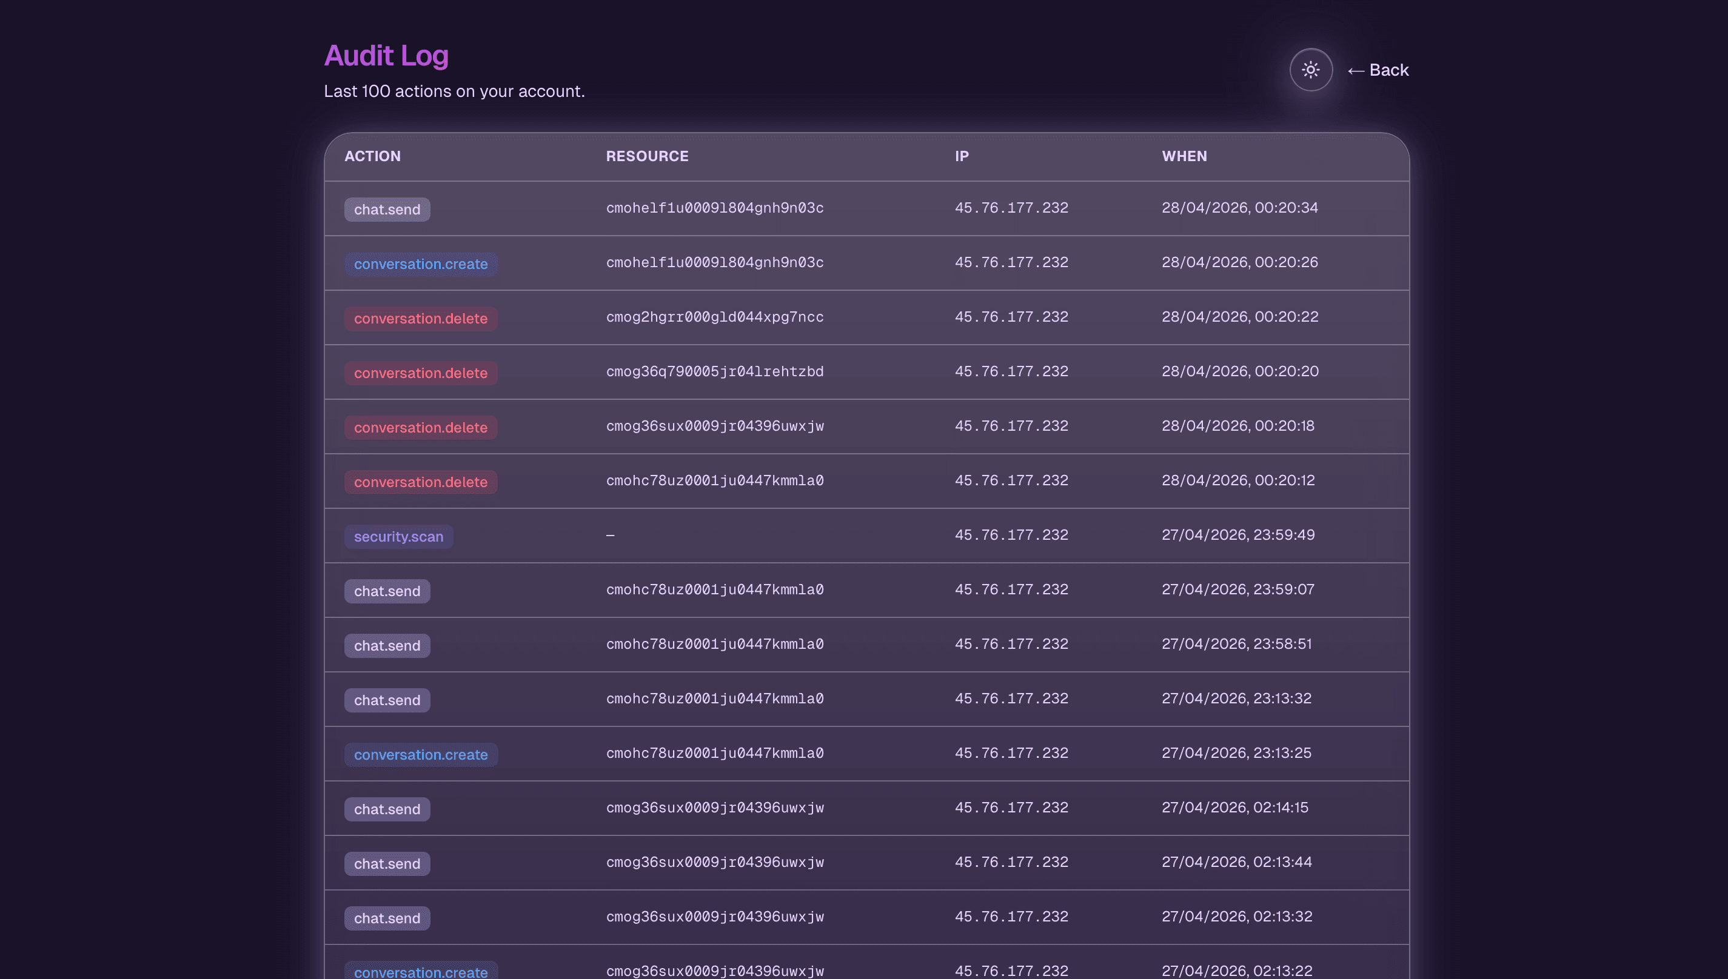
Task: Click the timestamp 27/04/2026, 23:13:32
Action: tap(1236, 698)
